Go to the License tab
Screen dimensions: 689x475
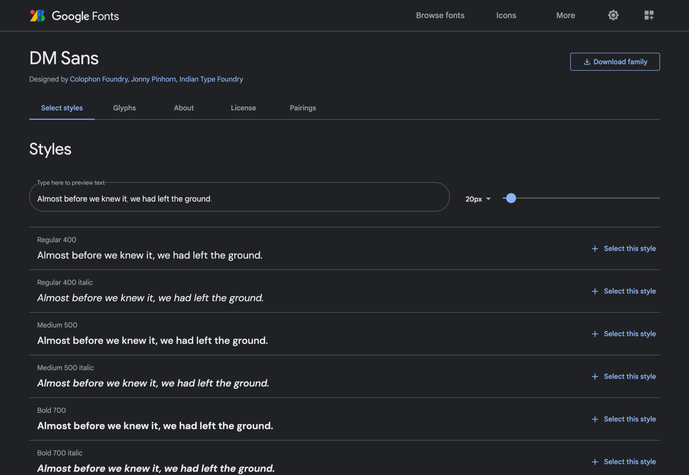243,108
